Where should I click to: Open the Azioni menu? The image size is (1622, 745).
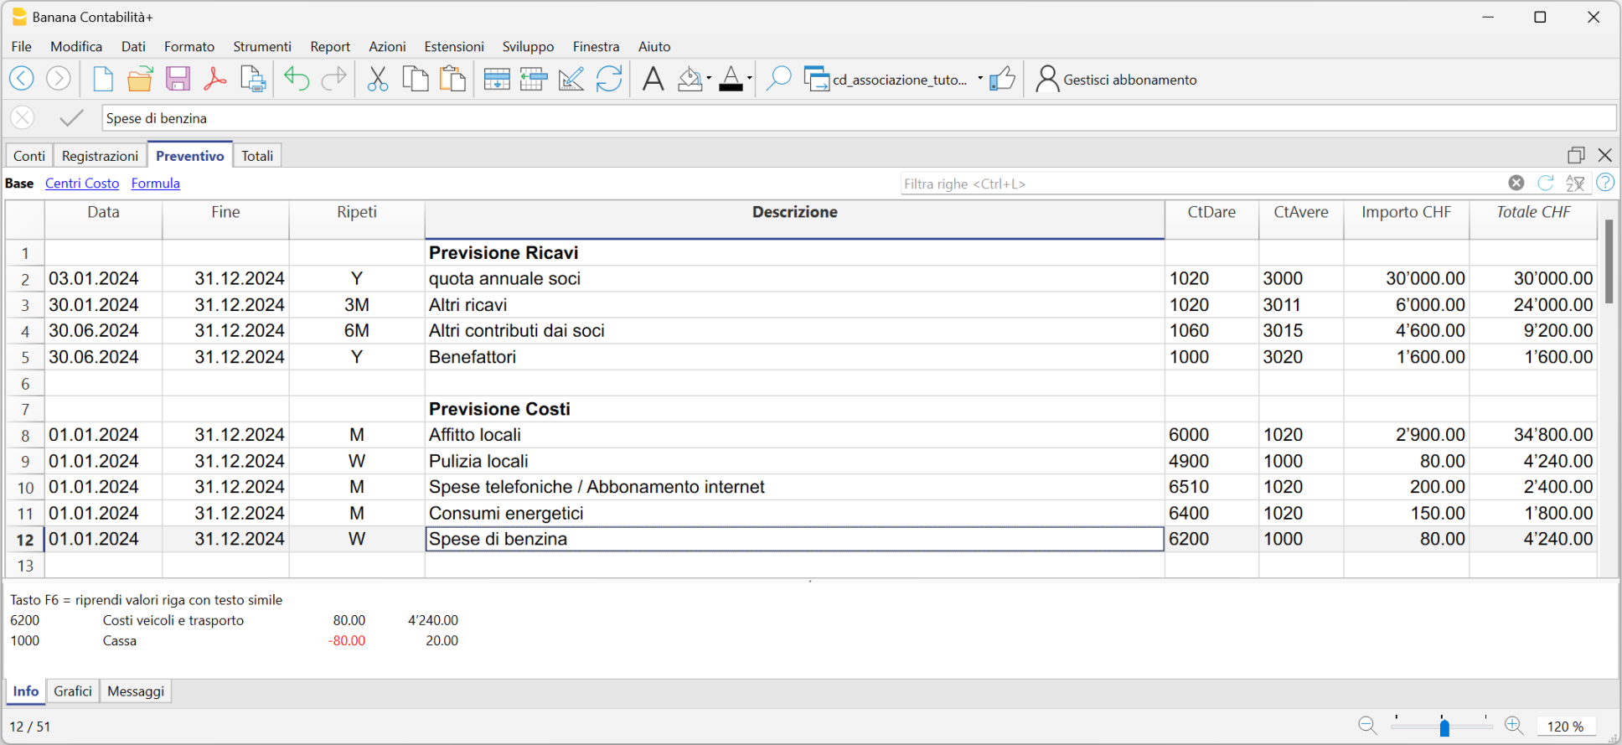[x=387, y=47]
